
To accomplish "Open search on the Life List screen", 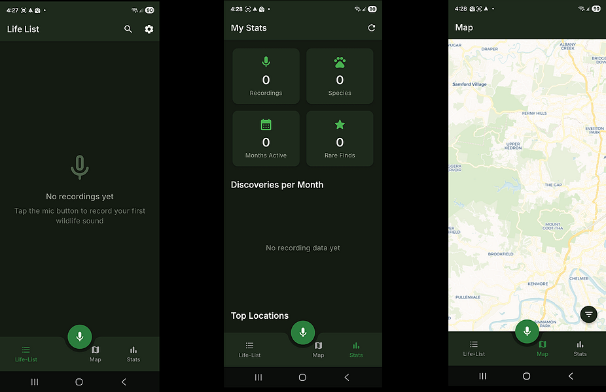I will pos(128,29).
